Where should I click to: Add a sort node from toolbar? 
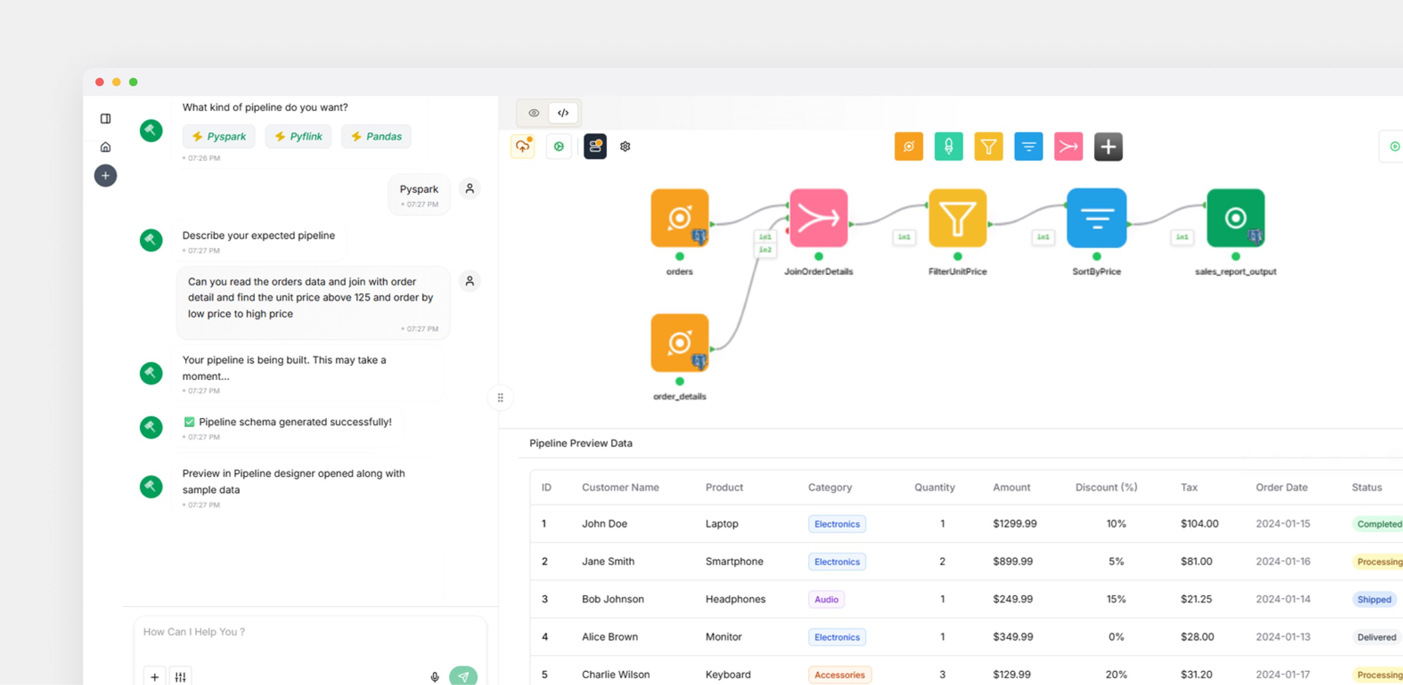1028,146
